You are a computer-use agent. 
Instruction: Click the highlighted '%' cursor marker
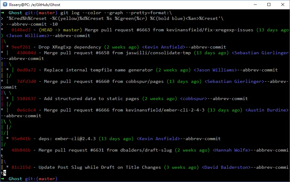point(5,173)
